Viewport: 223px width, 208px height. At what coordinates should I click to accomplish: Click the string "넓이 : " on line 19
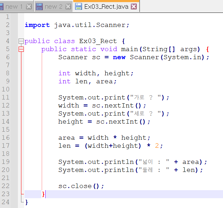[x=154, y=162]
